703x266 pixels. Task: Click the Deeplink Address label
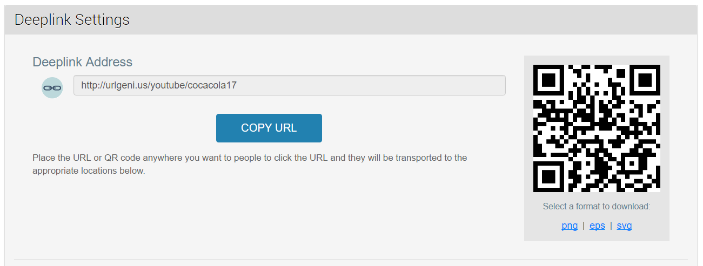[82, 62]
